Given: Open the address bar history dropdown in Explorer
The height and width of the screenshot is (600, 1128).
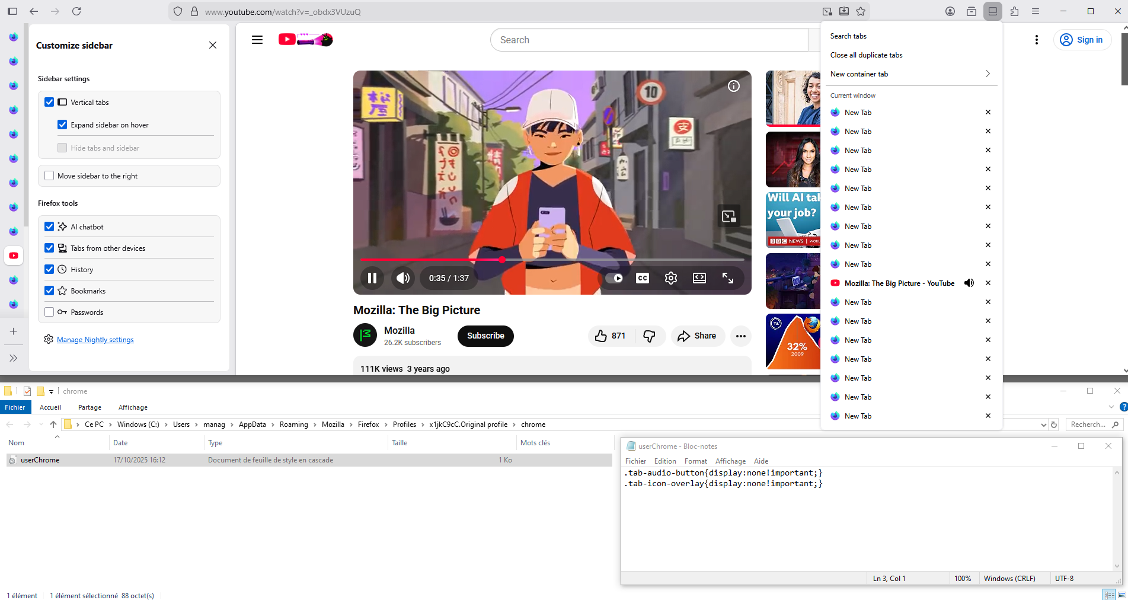Looking at the screenshot, I should [1043, 425].
